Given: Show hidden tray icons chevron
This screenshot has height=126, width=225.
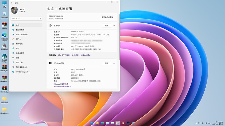Looking at the screenshot, I should (x=196, y=123).
